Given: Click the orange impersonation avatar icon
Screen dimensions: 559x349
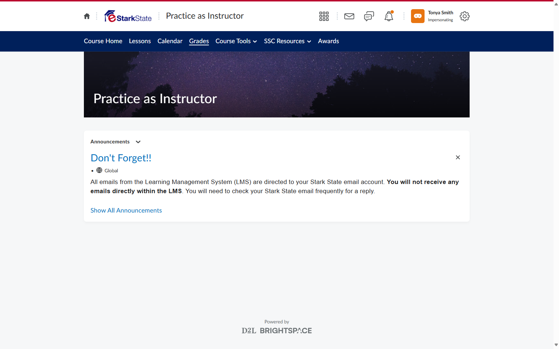Looking at the screenshot, I should tap(418, 16).
